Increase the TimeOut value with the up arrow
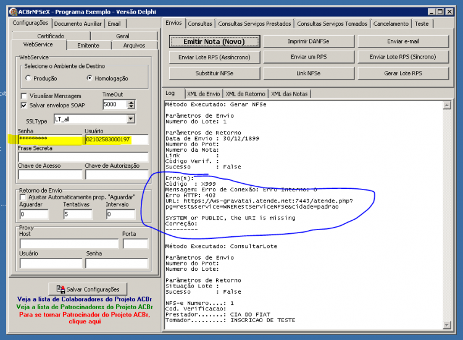Image resolution: width=463 pixels, height=340 pixels. (131, 102)
